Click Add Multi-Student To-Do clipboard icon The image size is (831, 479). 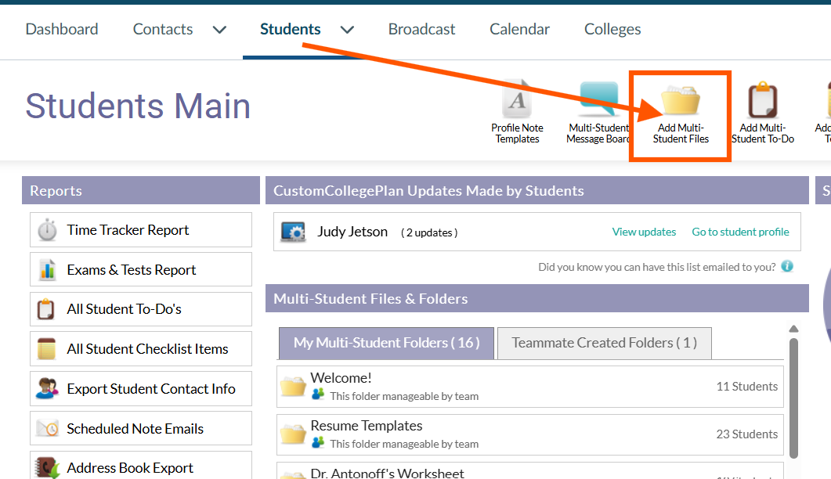tap(762, 102)
